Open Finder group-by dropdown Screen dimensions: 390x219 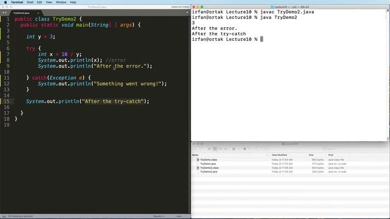coord(235,148)
